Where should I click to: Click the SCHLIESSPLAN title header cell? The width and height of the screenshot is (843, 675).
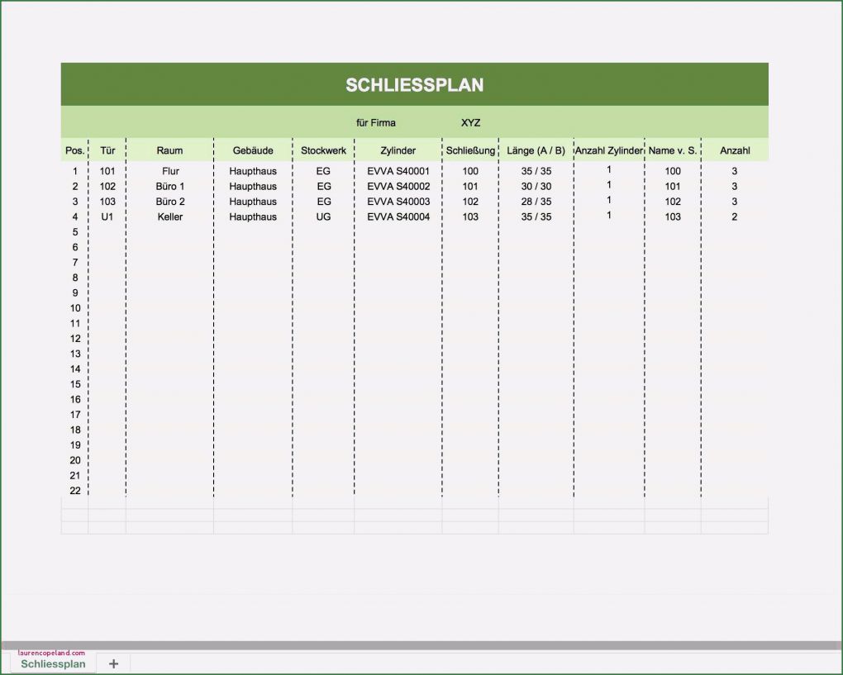pos(414,85)
